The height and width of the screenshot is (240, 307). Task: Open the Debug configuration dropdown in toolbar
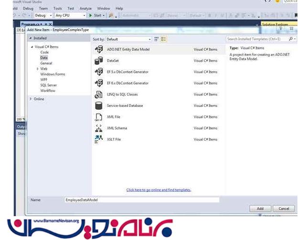click(43, 15)
